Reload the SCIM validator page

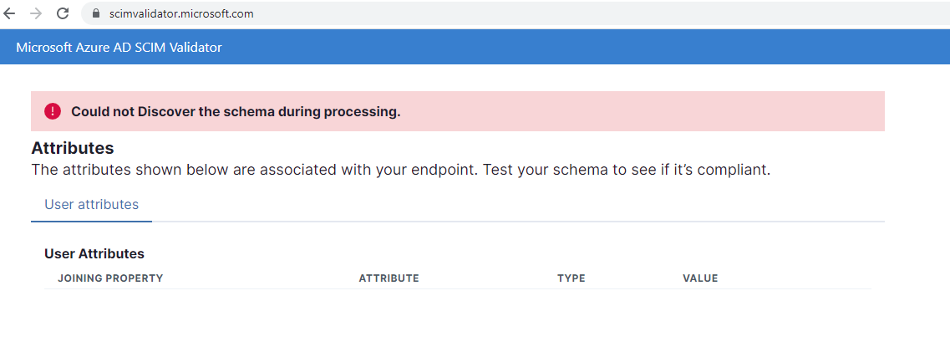click(x=63, y=13)
